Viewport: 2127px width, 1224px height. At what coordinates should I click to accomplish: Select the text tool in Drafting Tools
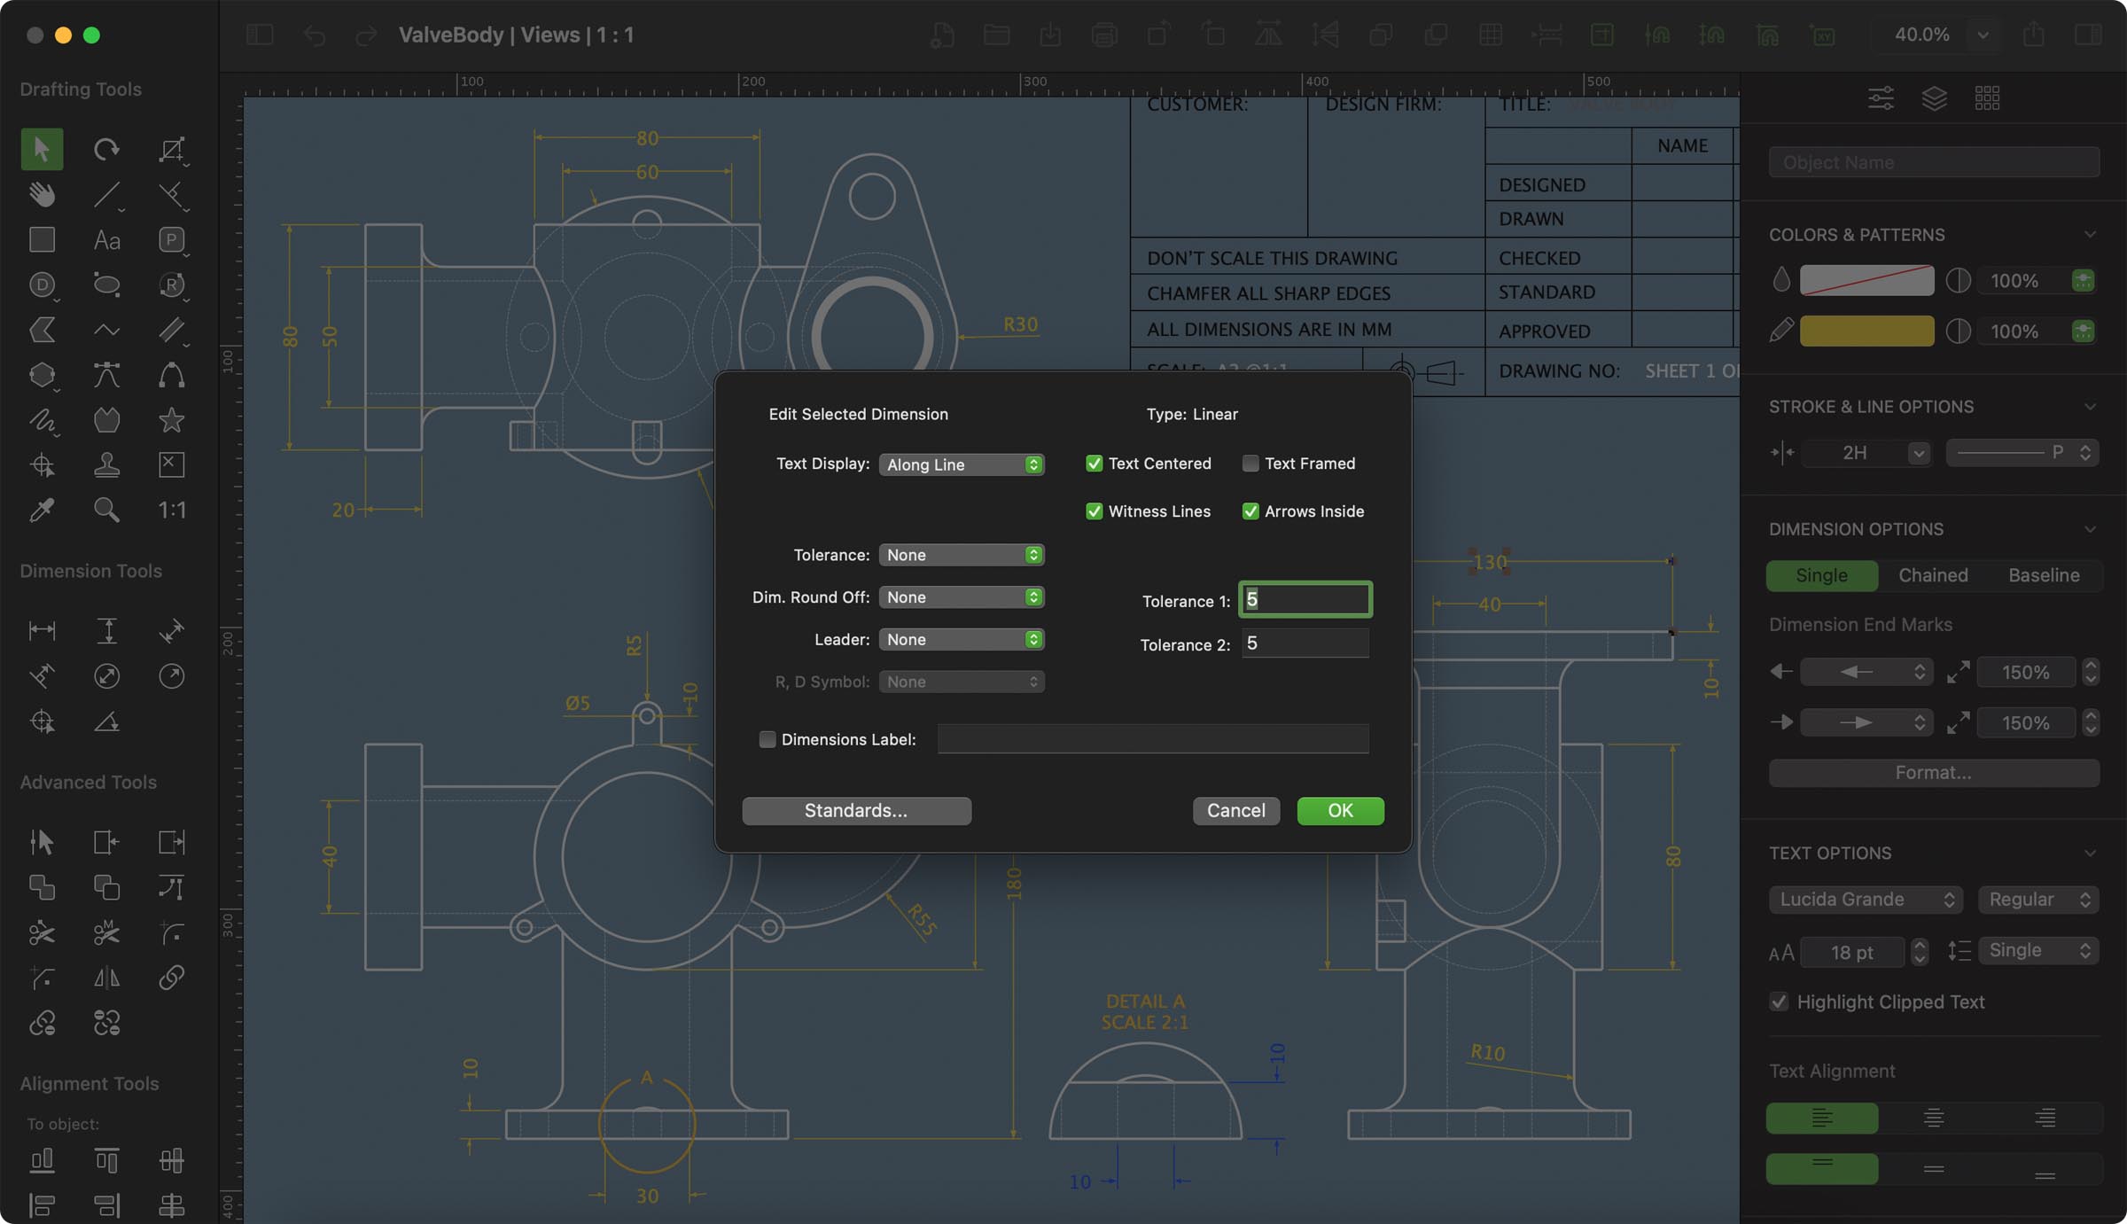pos(106,239)
